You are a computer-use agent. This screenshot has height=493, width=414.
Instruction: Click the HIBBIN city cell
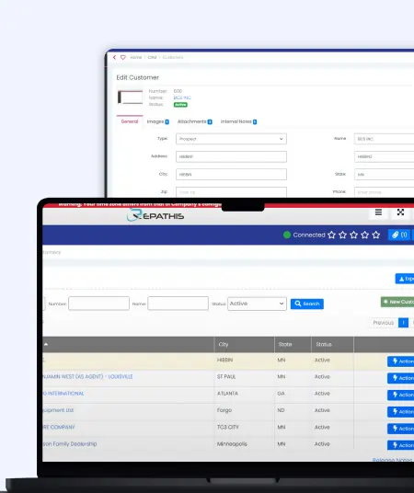224,360
